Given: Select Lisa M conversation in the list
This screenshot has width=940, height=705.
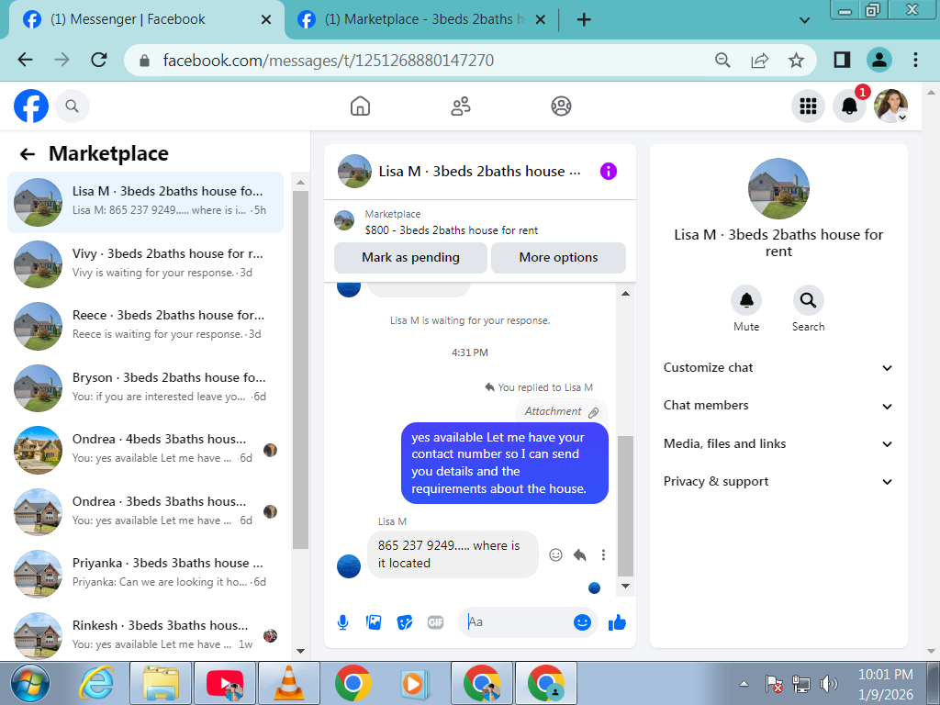Looking at the screenshot, I should 146,202.
